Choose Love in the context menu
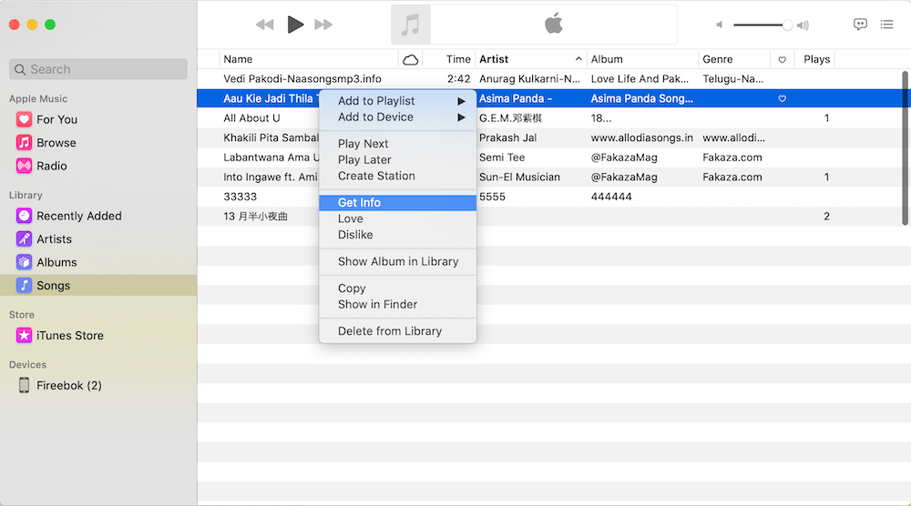911x506 pixels. [x=397, y=218]
